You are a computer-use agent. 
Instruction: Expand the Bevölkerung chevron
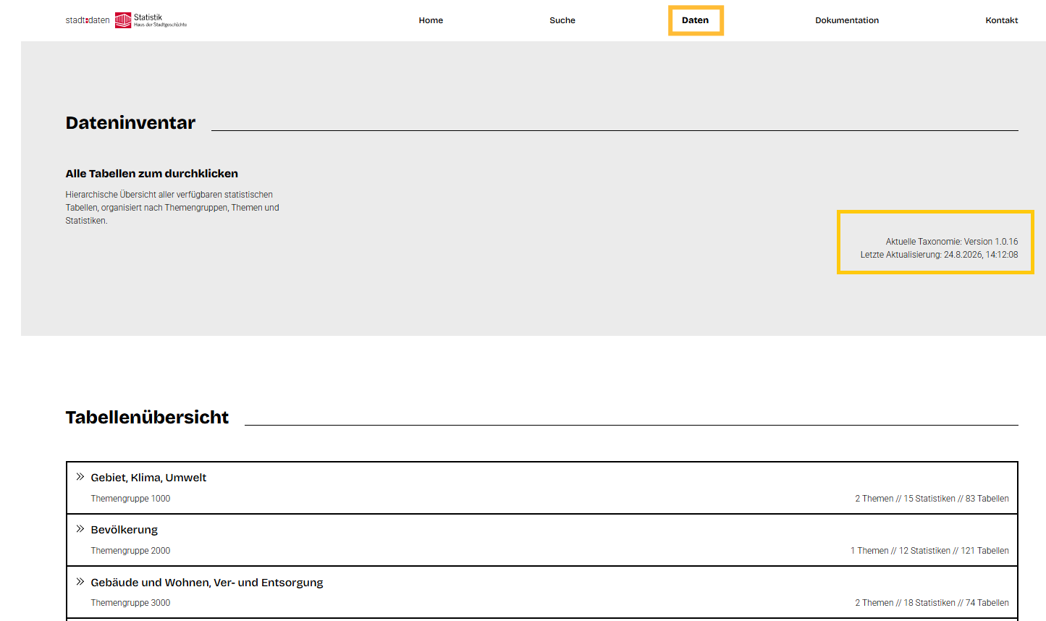point(80,529)
